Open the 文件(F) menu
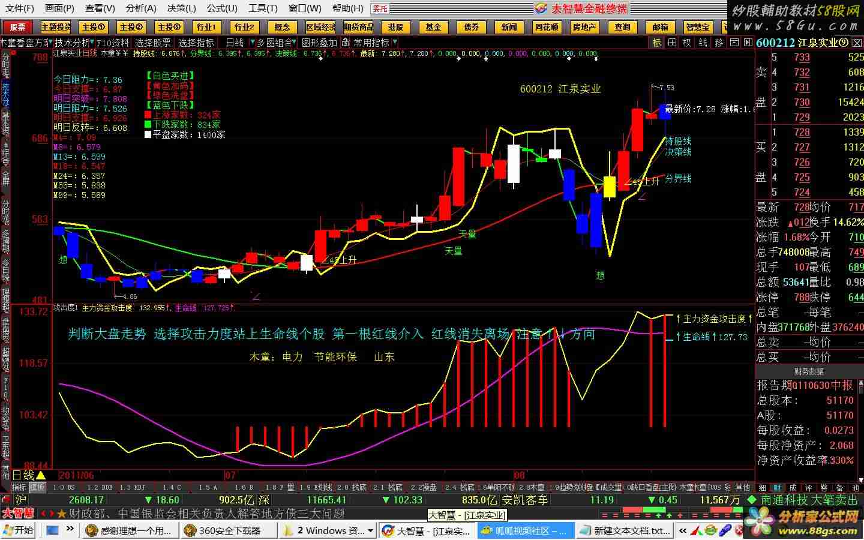Viewport: 864px width, 540px height. coord(20,8)
